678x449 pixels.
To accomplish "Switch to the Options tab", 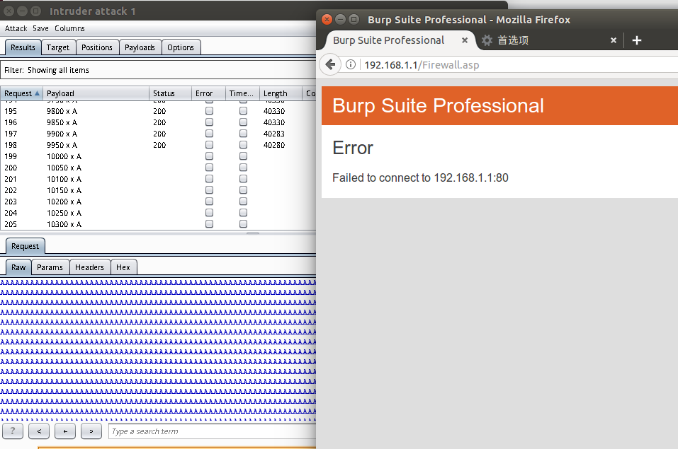I will [181, 47].
